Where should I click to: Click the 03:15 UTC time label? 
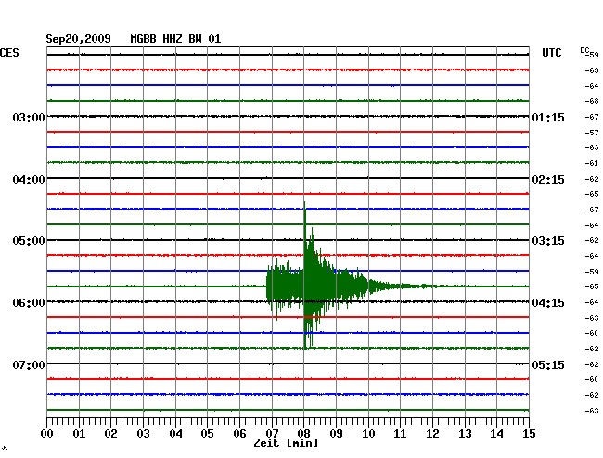point(548,240)
